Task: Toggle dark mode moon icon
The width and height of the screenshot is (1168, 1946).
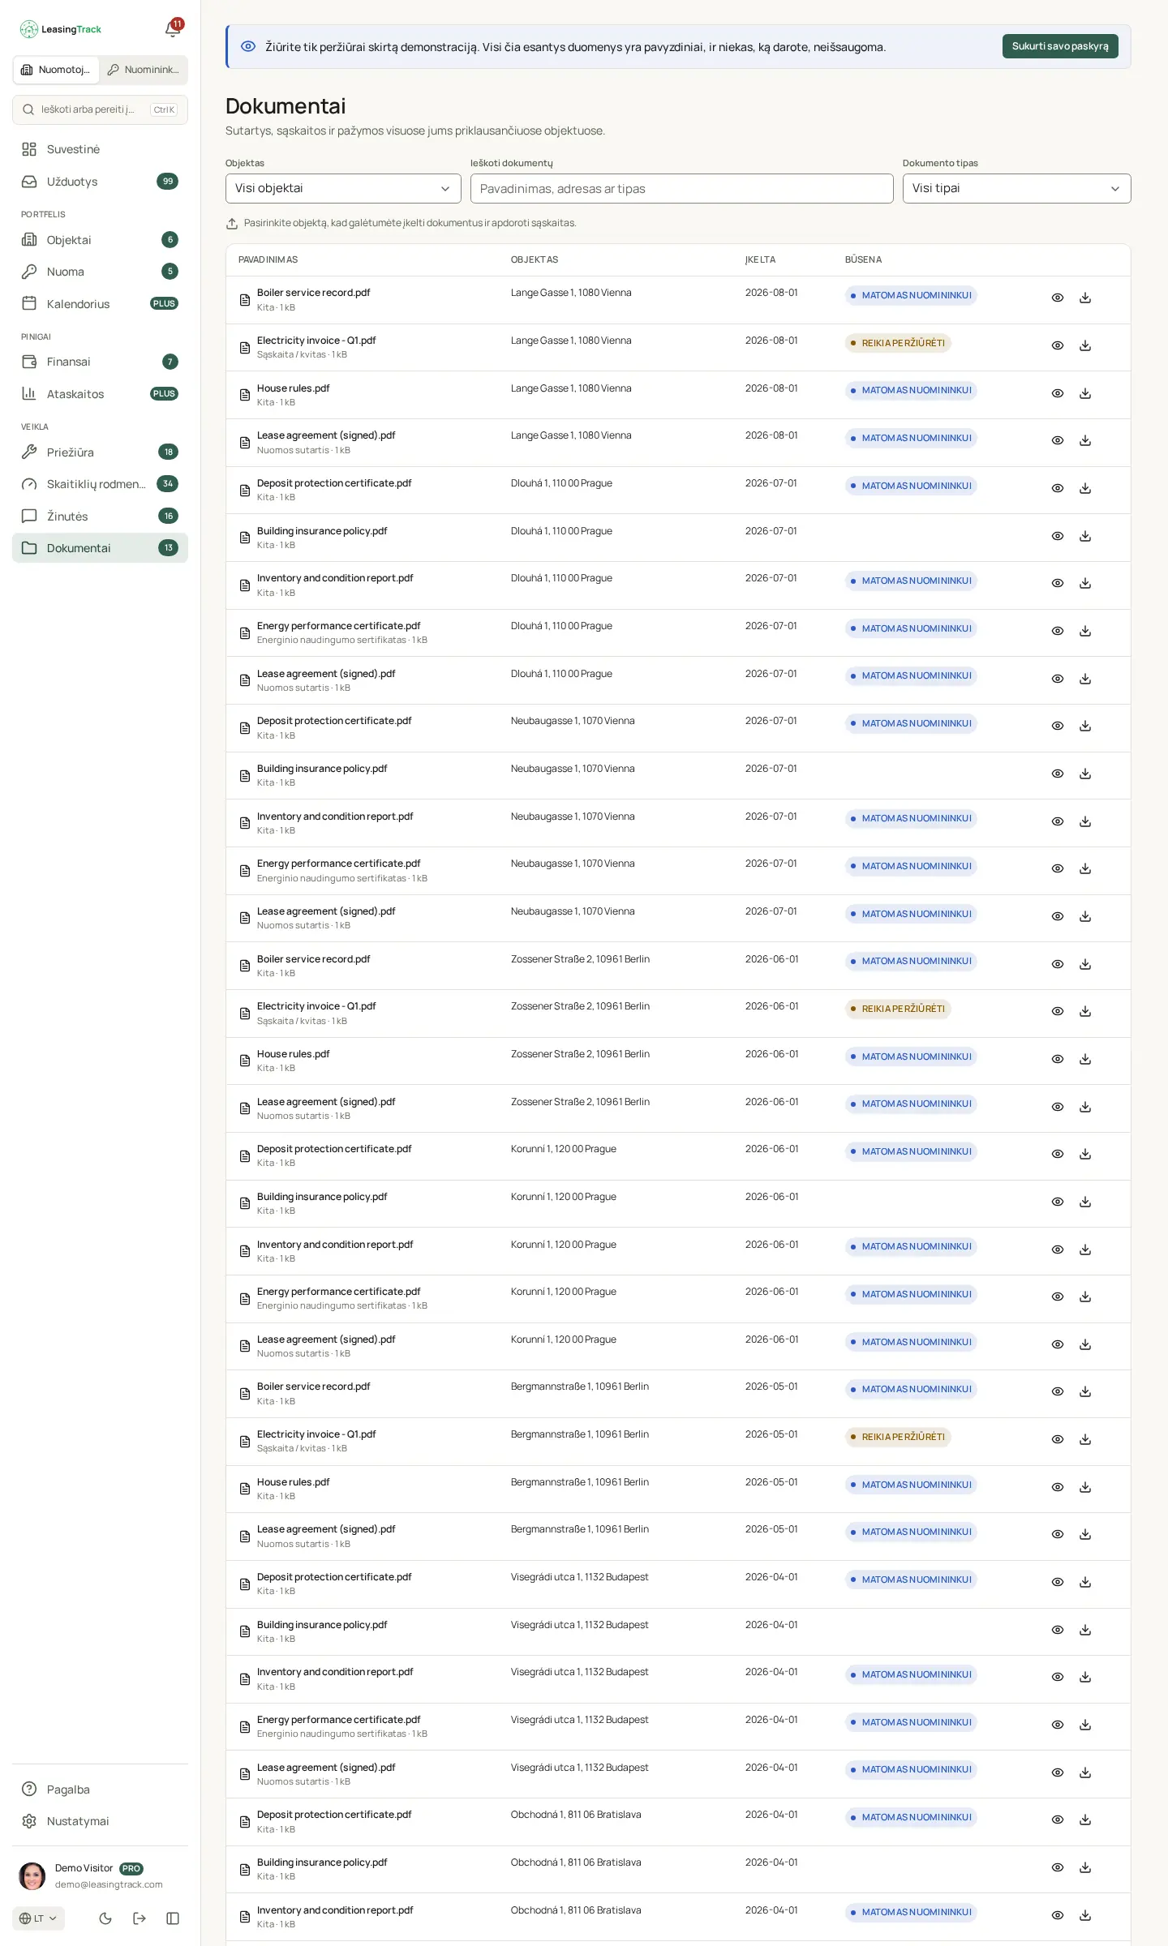Action: [105, 1918]
